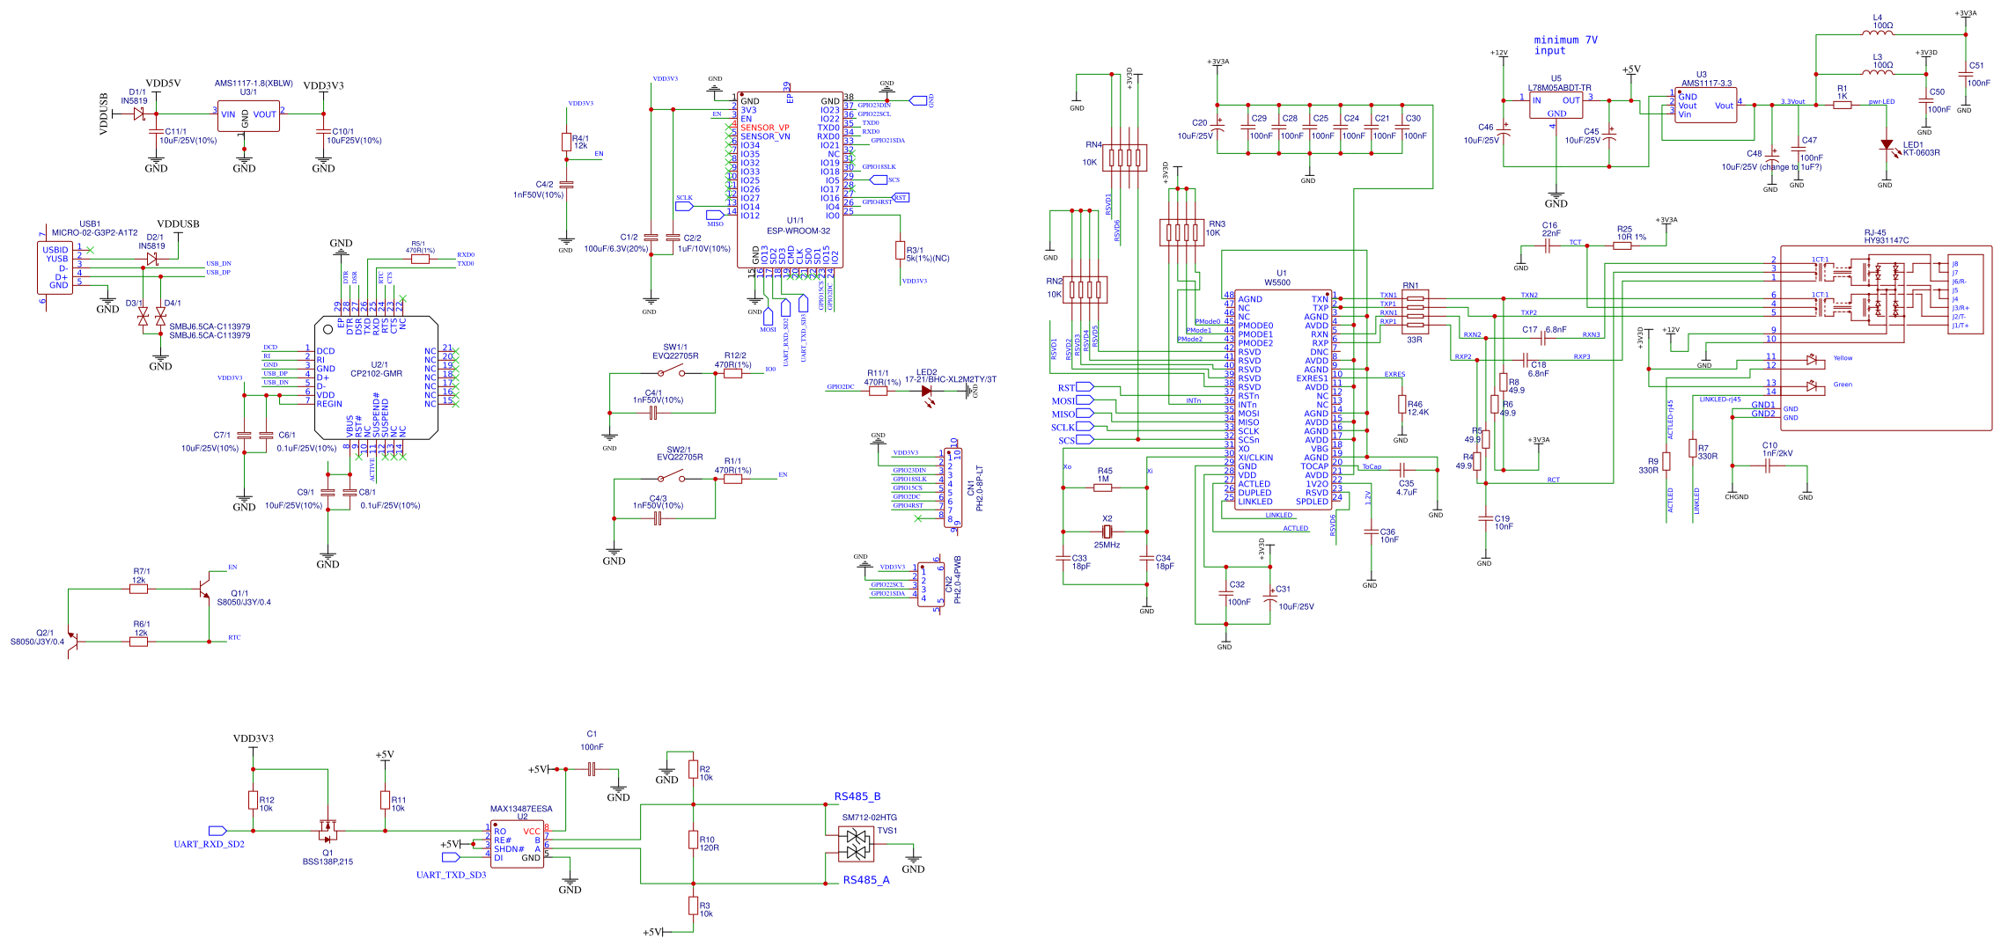
Task: Click the Yellow LED label in RJ-45
Action: [x=1843, y=358]
